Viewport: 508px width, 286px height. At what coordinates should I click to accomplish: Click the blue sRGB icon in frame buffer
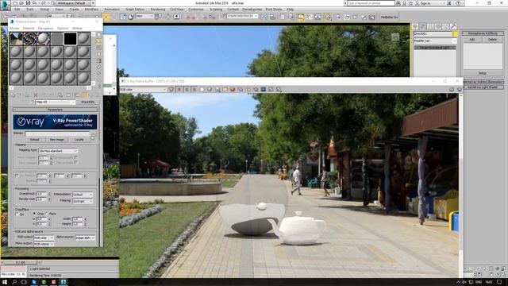[x=263, y=89]
